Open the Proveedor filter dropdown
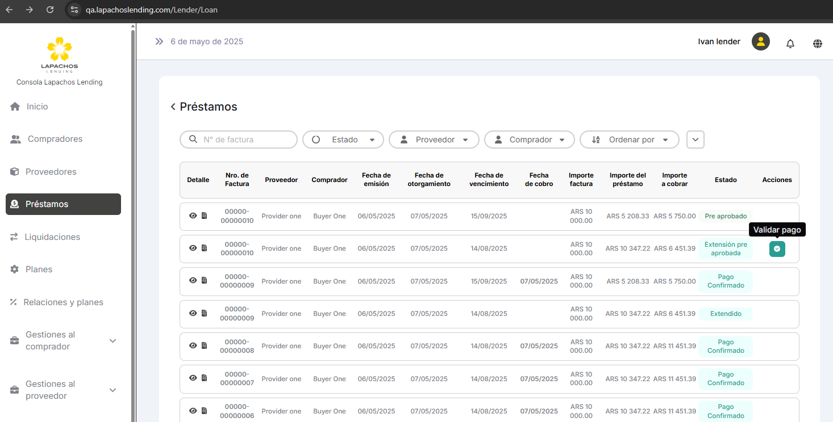Screen dimensions: 833x422 434,140
